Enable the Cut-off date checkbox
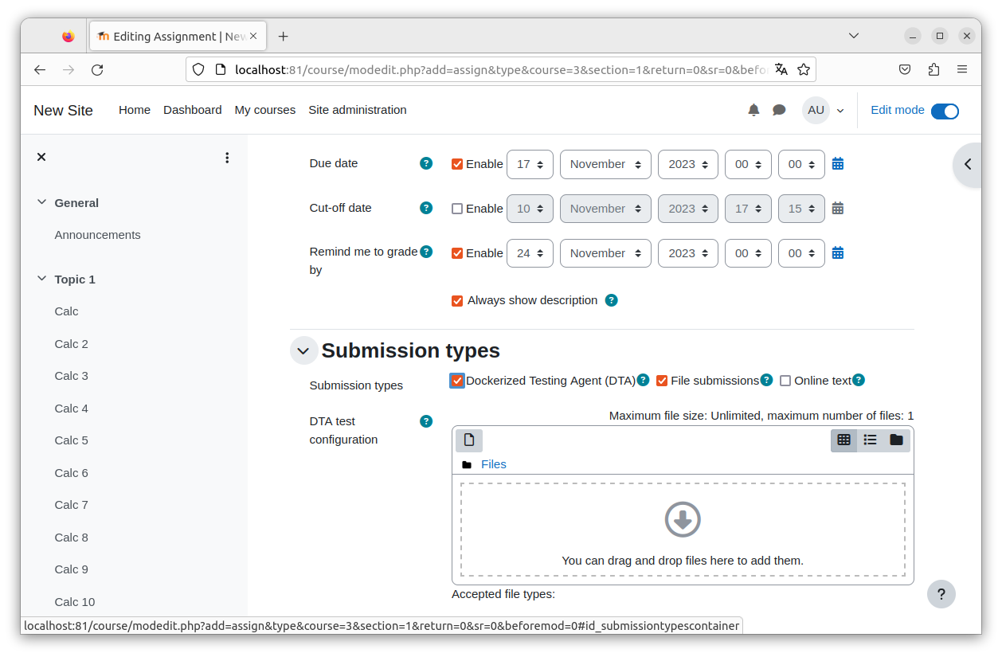 click(457, 209)
